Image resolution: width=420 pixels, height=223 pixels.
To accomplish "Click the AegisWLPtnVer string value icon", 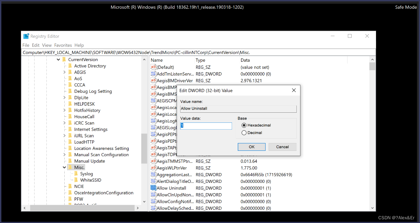I will coord(153,168).
